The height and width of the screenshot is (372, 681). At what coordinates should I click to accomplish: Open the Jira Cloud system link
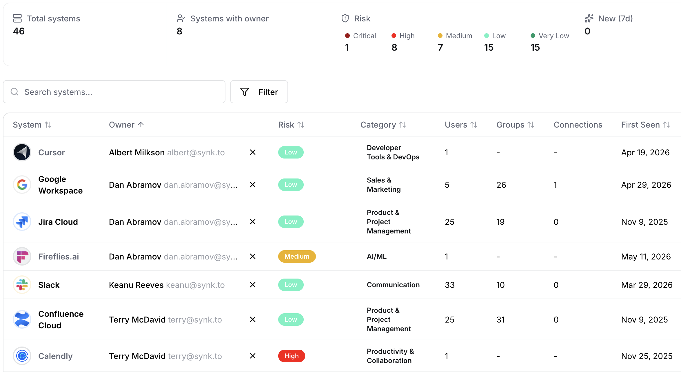[58, 222]
